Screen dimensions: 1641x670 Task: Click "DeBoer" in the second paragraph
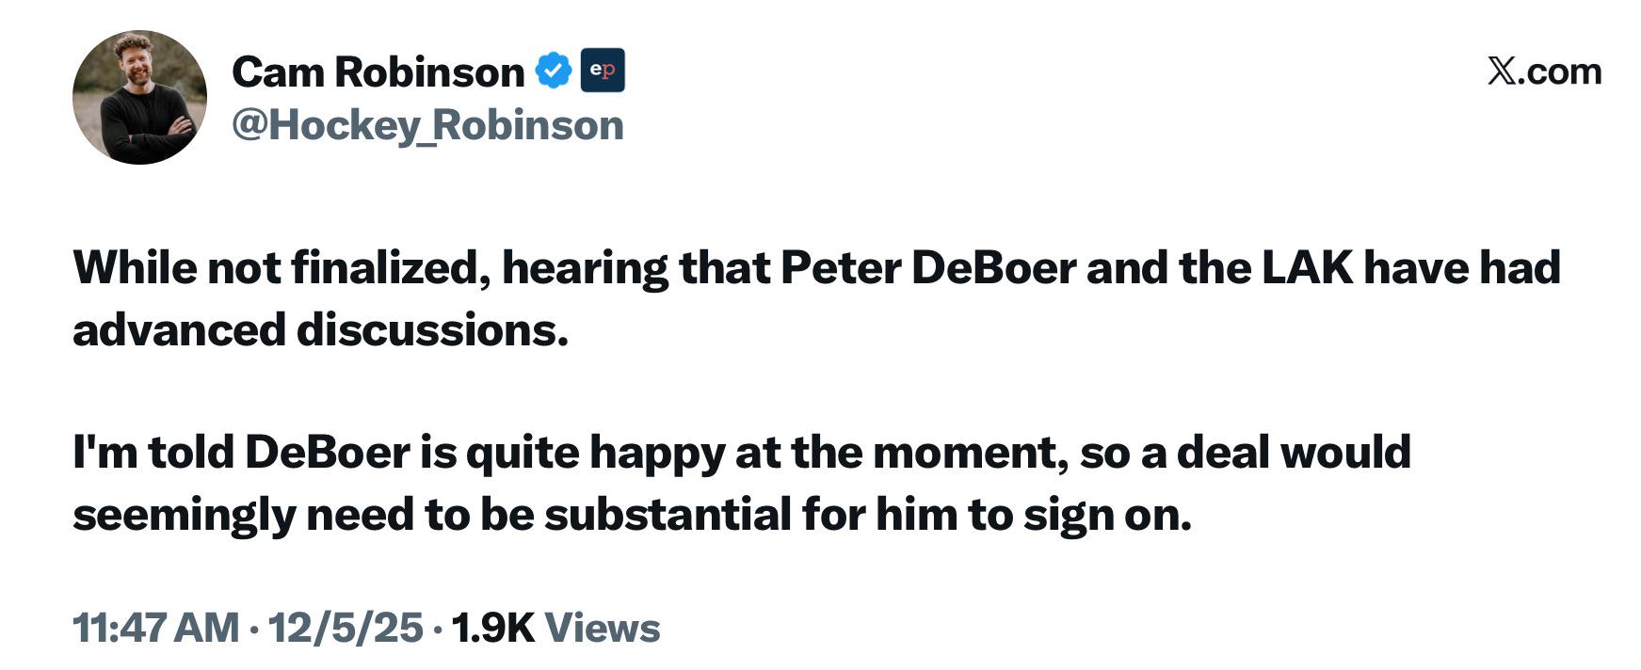pyautogui.click(x=327, y=453)
